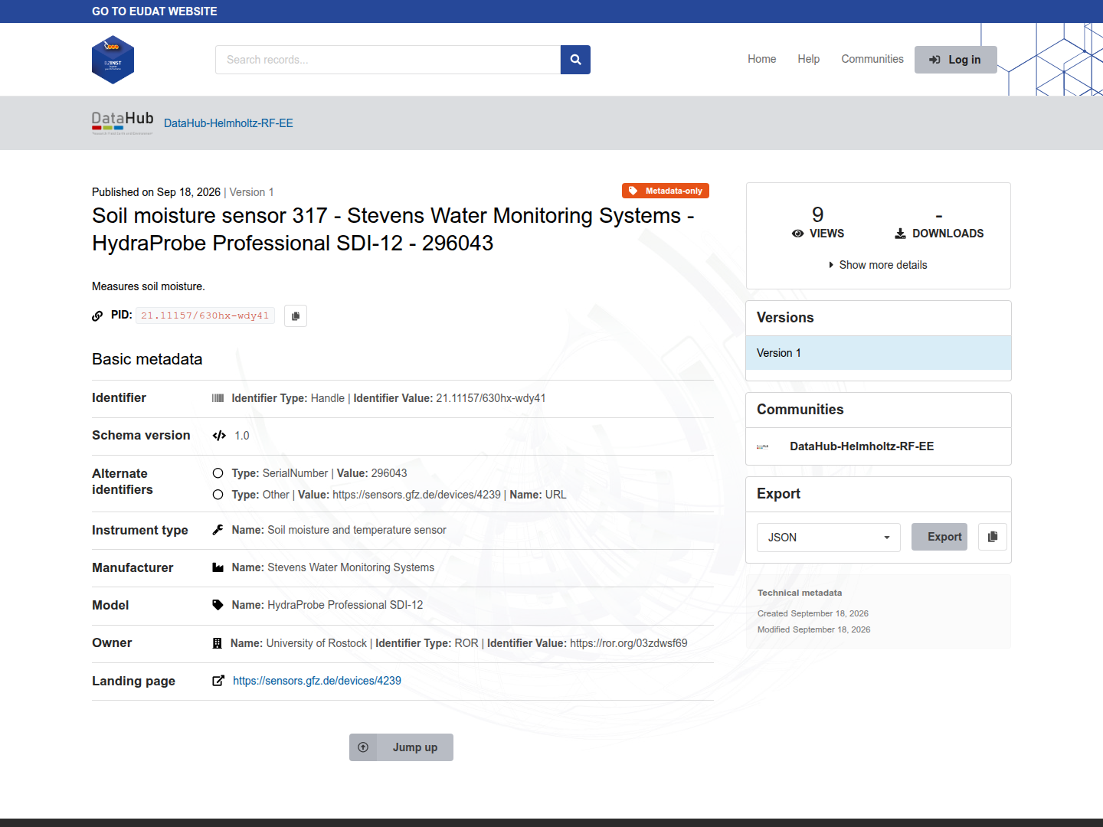Viewport: 1103px width, 827px height.
Task: Click the circle beside Other URL alternate identifier
Action: [218, 495]
